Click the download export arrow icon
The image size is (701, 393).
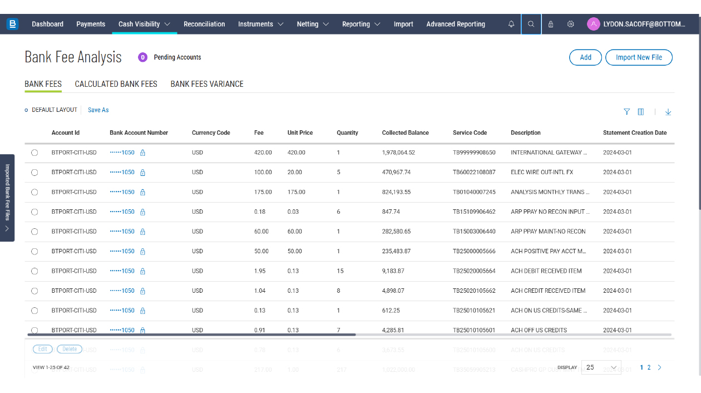(668, 112)
